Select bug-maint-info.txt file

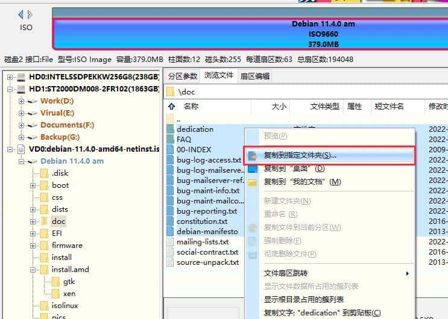[x=208, y=191]
